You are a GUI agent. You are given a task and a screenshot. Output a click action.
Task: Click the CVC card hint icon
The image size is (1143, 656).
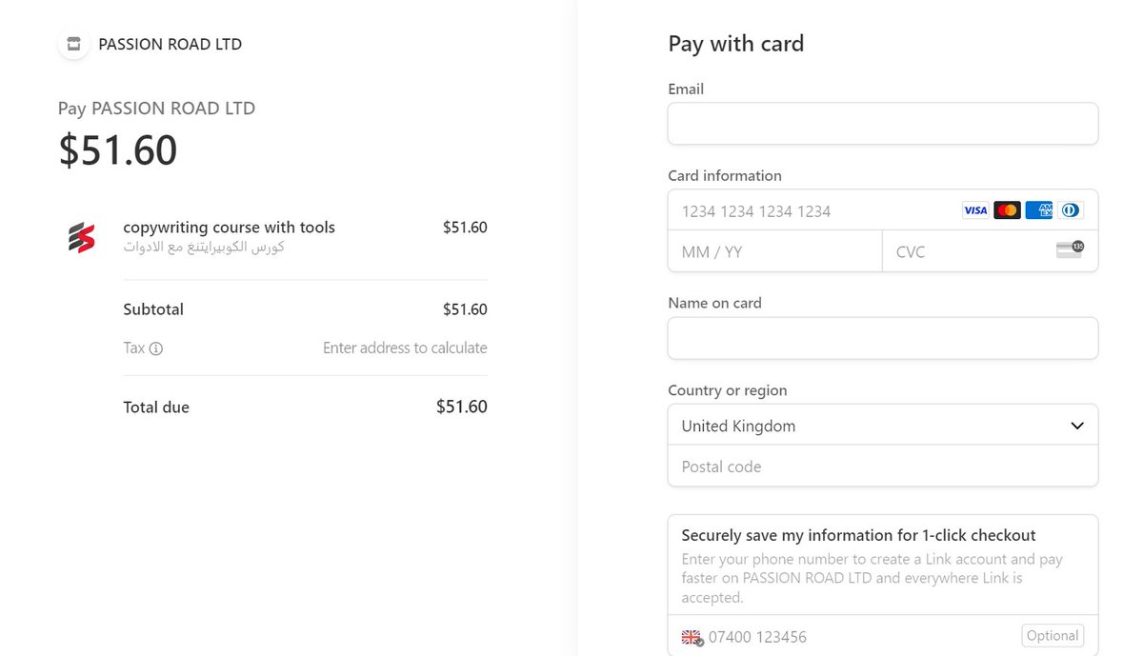1070,250
